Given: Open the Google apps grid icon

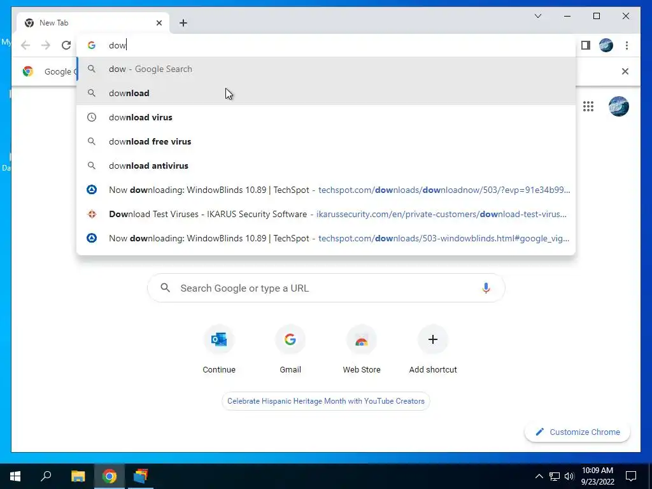Looking at the screenshot, I should [588, 106].
